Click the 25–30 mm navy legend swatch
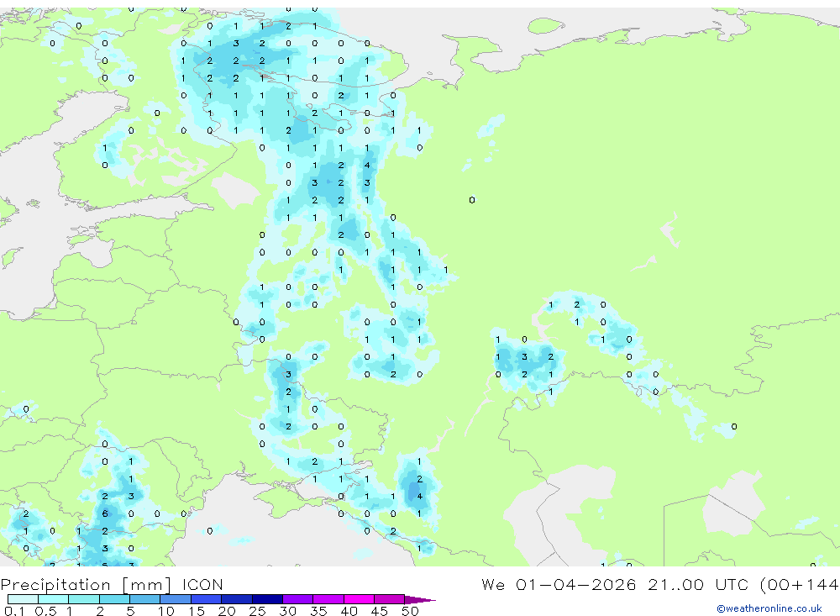 click(267, 599)
